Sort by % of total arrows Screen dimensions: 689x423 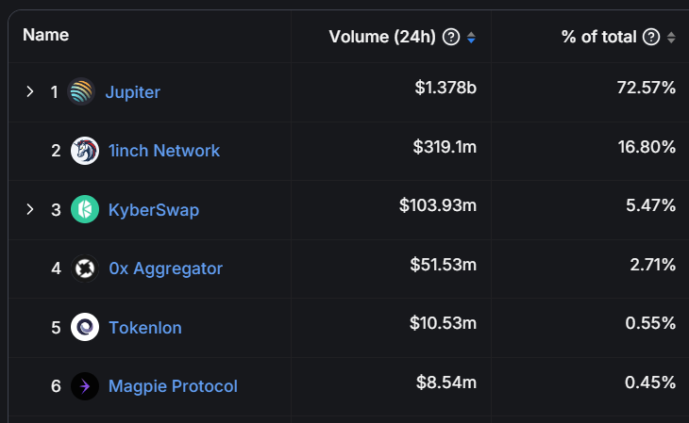[671, 38]
